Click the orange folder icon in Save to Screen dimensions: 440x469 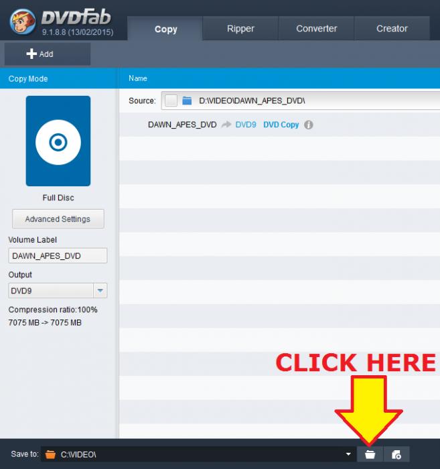tap(50, 455)
